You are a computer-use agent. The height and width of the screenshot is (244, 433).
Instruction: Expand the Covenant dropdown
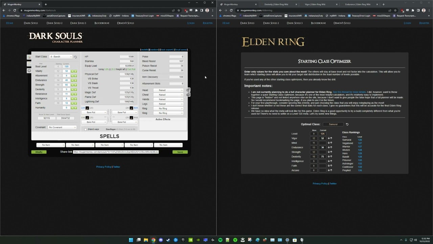pos(62,127)
